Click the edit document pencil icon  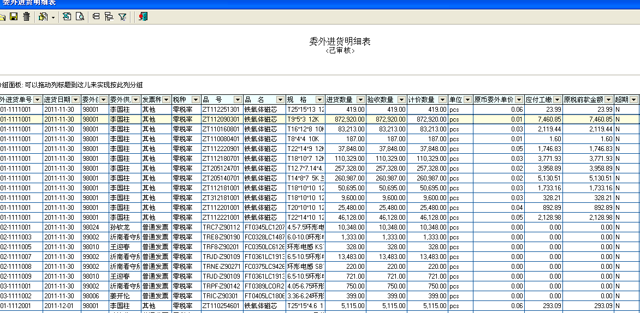point(43,17)
